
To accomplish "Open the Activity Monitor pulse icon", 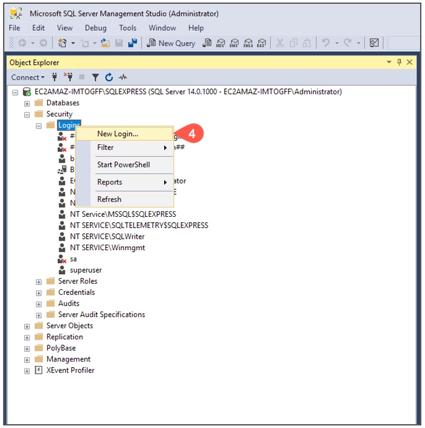I will [122, 77].
